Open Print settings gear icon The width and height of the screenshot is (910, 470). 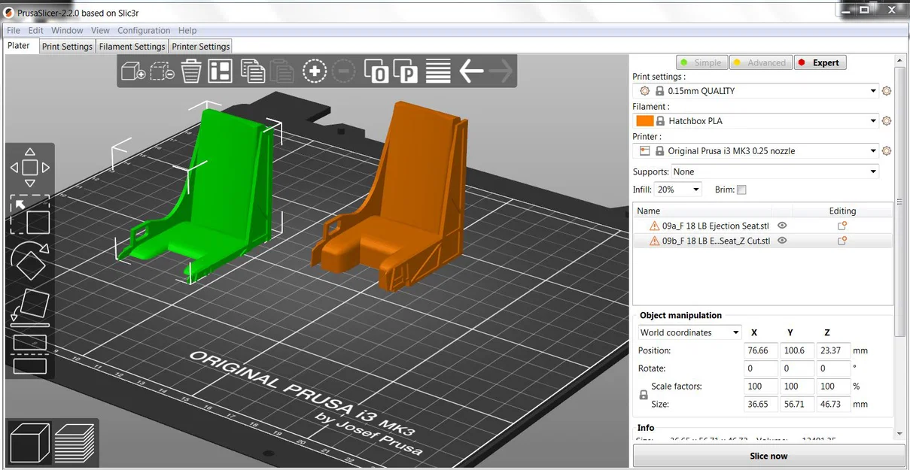[x=887, y=91]
